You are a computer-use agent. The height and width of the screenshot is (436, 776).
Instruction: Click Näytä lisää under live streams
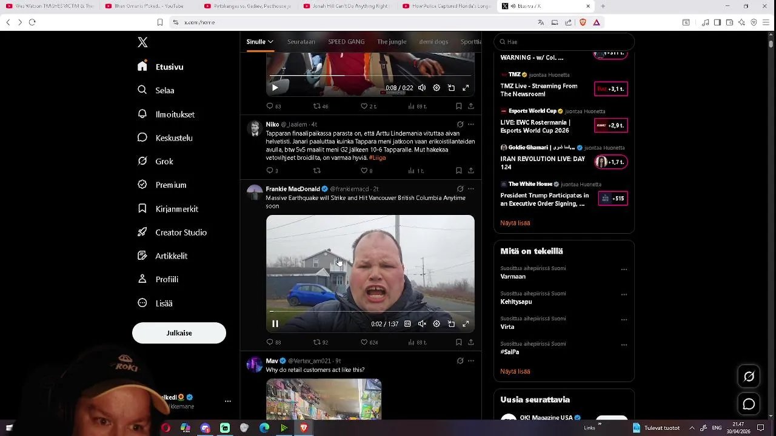515,223
